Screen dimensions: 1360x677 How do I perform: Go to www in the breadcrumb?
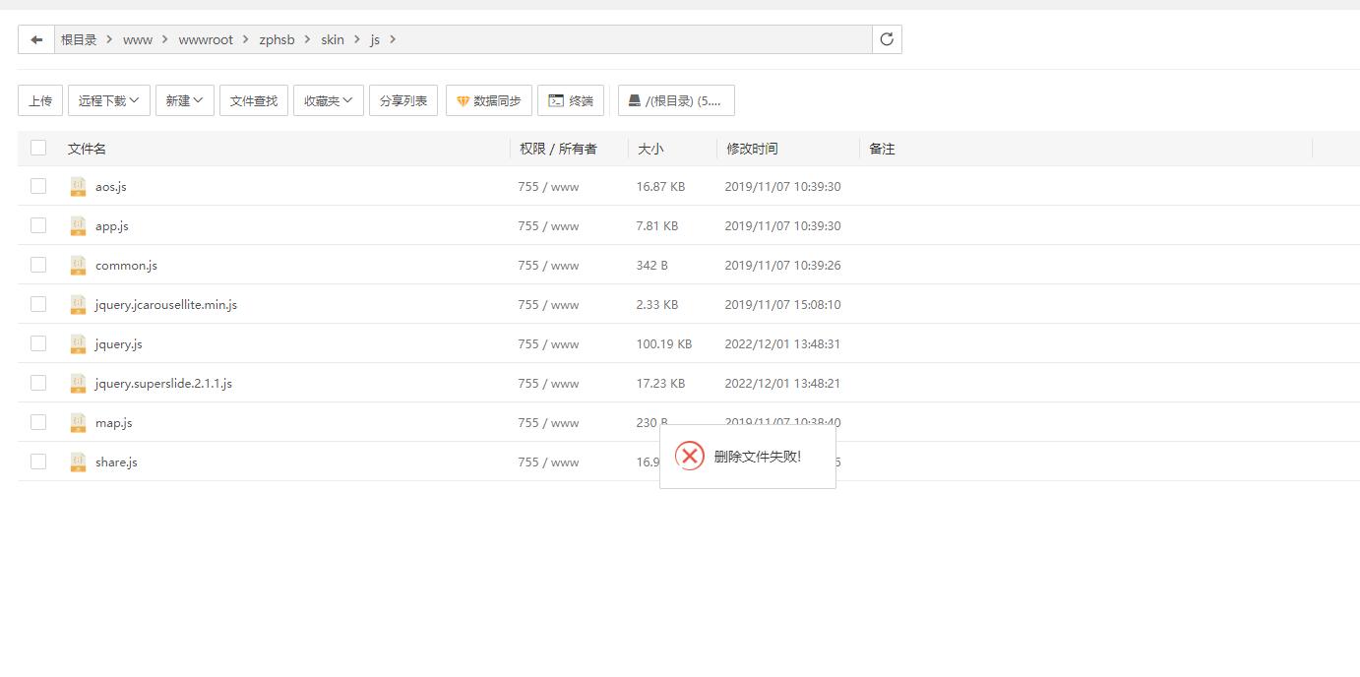(138, 39)
